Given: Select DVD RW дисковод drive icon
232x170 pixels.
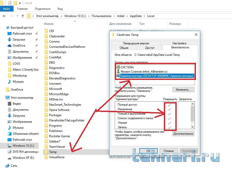Looking at the screenshot, I should pyautogui.click(x=9, y=152).
